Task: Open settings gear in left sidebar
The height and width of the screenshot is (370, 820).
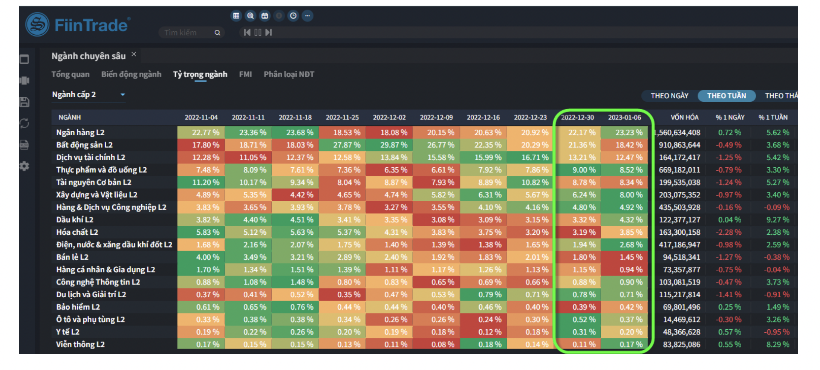Action: coord(24,166)
